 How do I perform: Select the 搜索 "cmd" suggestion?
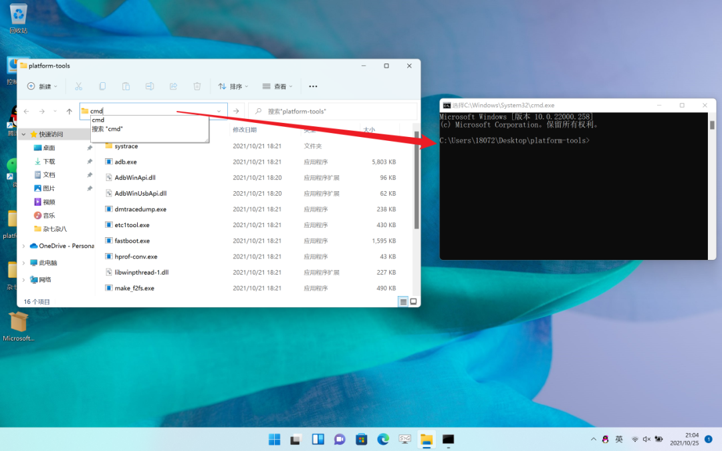point(108,128)
